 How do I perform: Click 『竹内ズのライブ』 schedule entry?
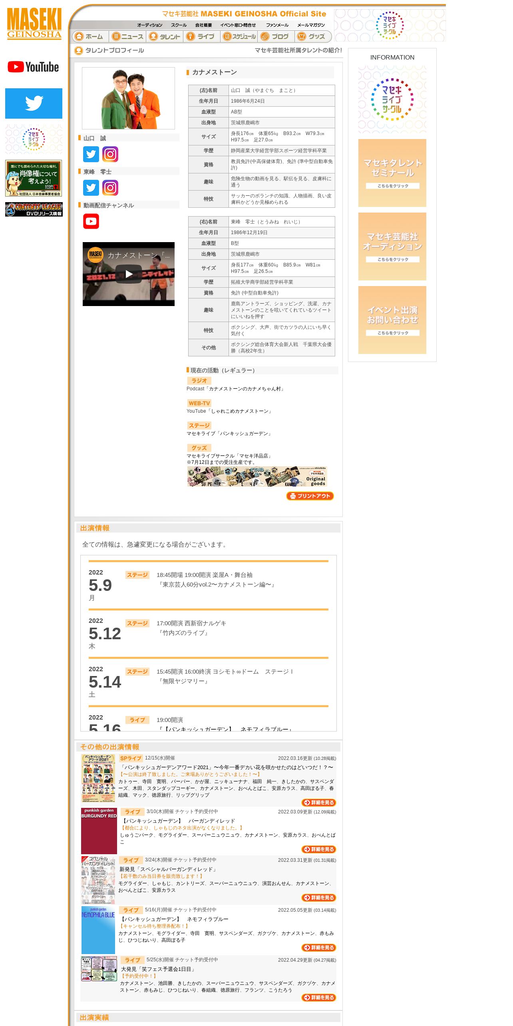pyautogui.click(x=183, y=633)
